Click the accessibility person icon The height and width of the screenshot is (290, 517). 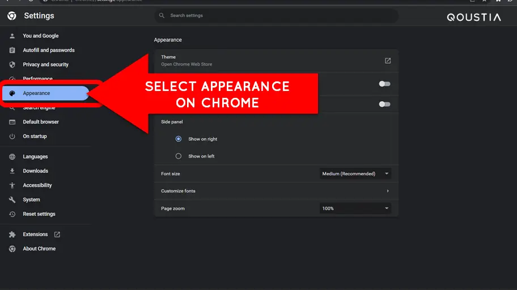(x=12, y=185)
